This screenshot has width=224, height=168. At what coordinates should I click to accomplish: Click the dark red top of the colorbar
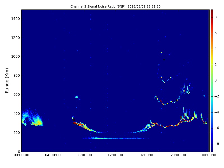point(212,12)
